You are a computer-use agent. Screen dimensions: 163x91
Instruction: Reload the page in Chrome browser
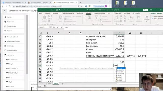click(x=10, y=6)
